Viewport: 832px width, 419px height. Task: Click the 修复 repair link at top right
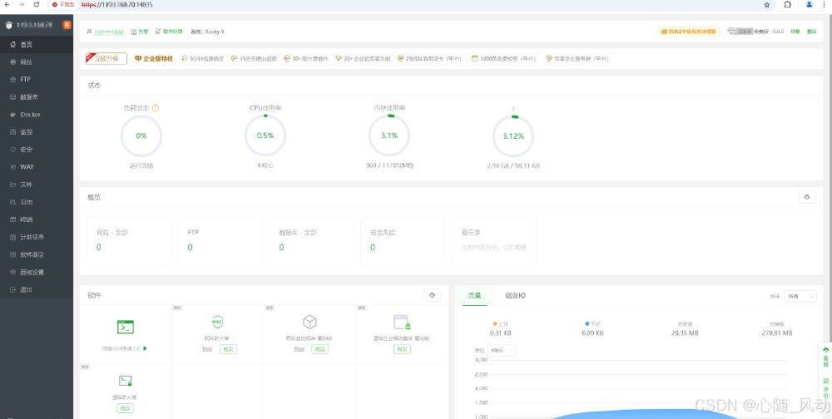[795, 32]
